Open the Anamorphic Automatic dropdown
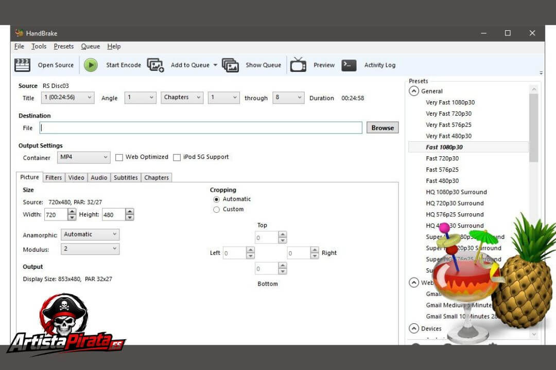This screenshot has width=556, height=370. coord(90,234)
